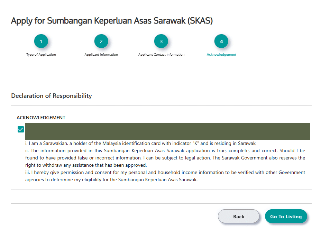Viewport: 321px width, 248px height.
Task: Click statement ii about true information
Action: [x=165, y=158]
